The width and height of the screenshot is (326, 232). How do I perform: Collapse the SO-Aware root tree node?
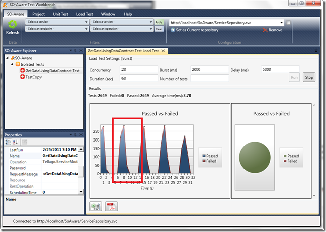(x=8, y=58)
